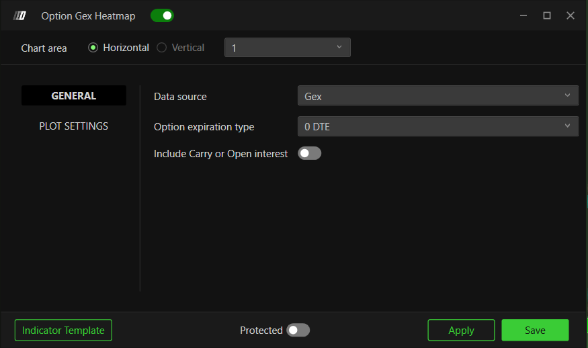Image resolution: width=588 pixels, height=348 pixels.
Task: Open the Data source dropdown showing Gex
Action: click(438, 95)
